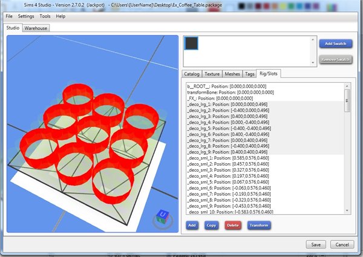
Task: Select the Tags tab
Action: pyautogui.click(x=250, y=74)
